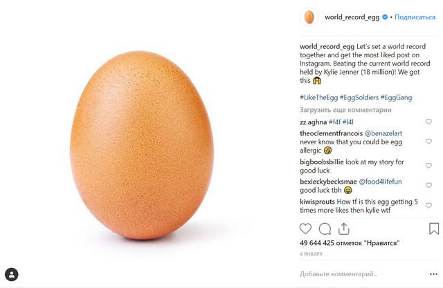Focus the Добавьте комментарий input field
Viewport: 443px width, 288px height.
click(363, 274)
